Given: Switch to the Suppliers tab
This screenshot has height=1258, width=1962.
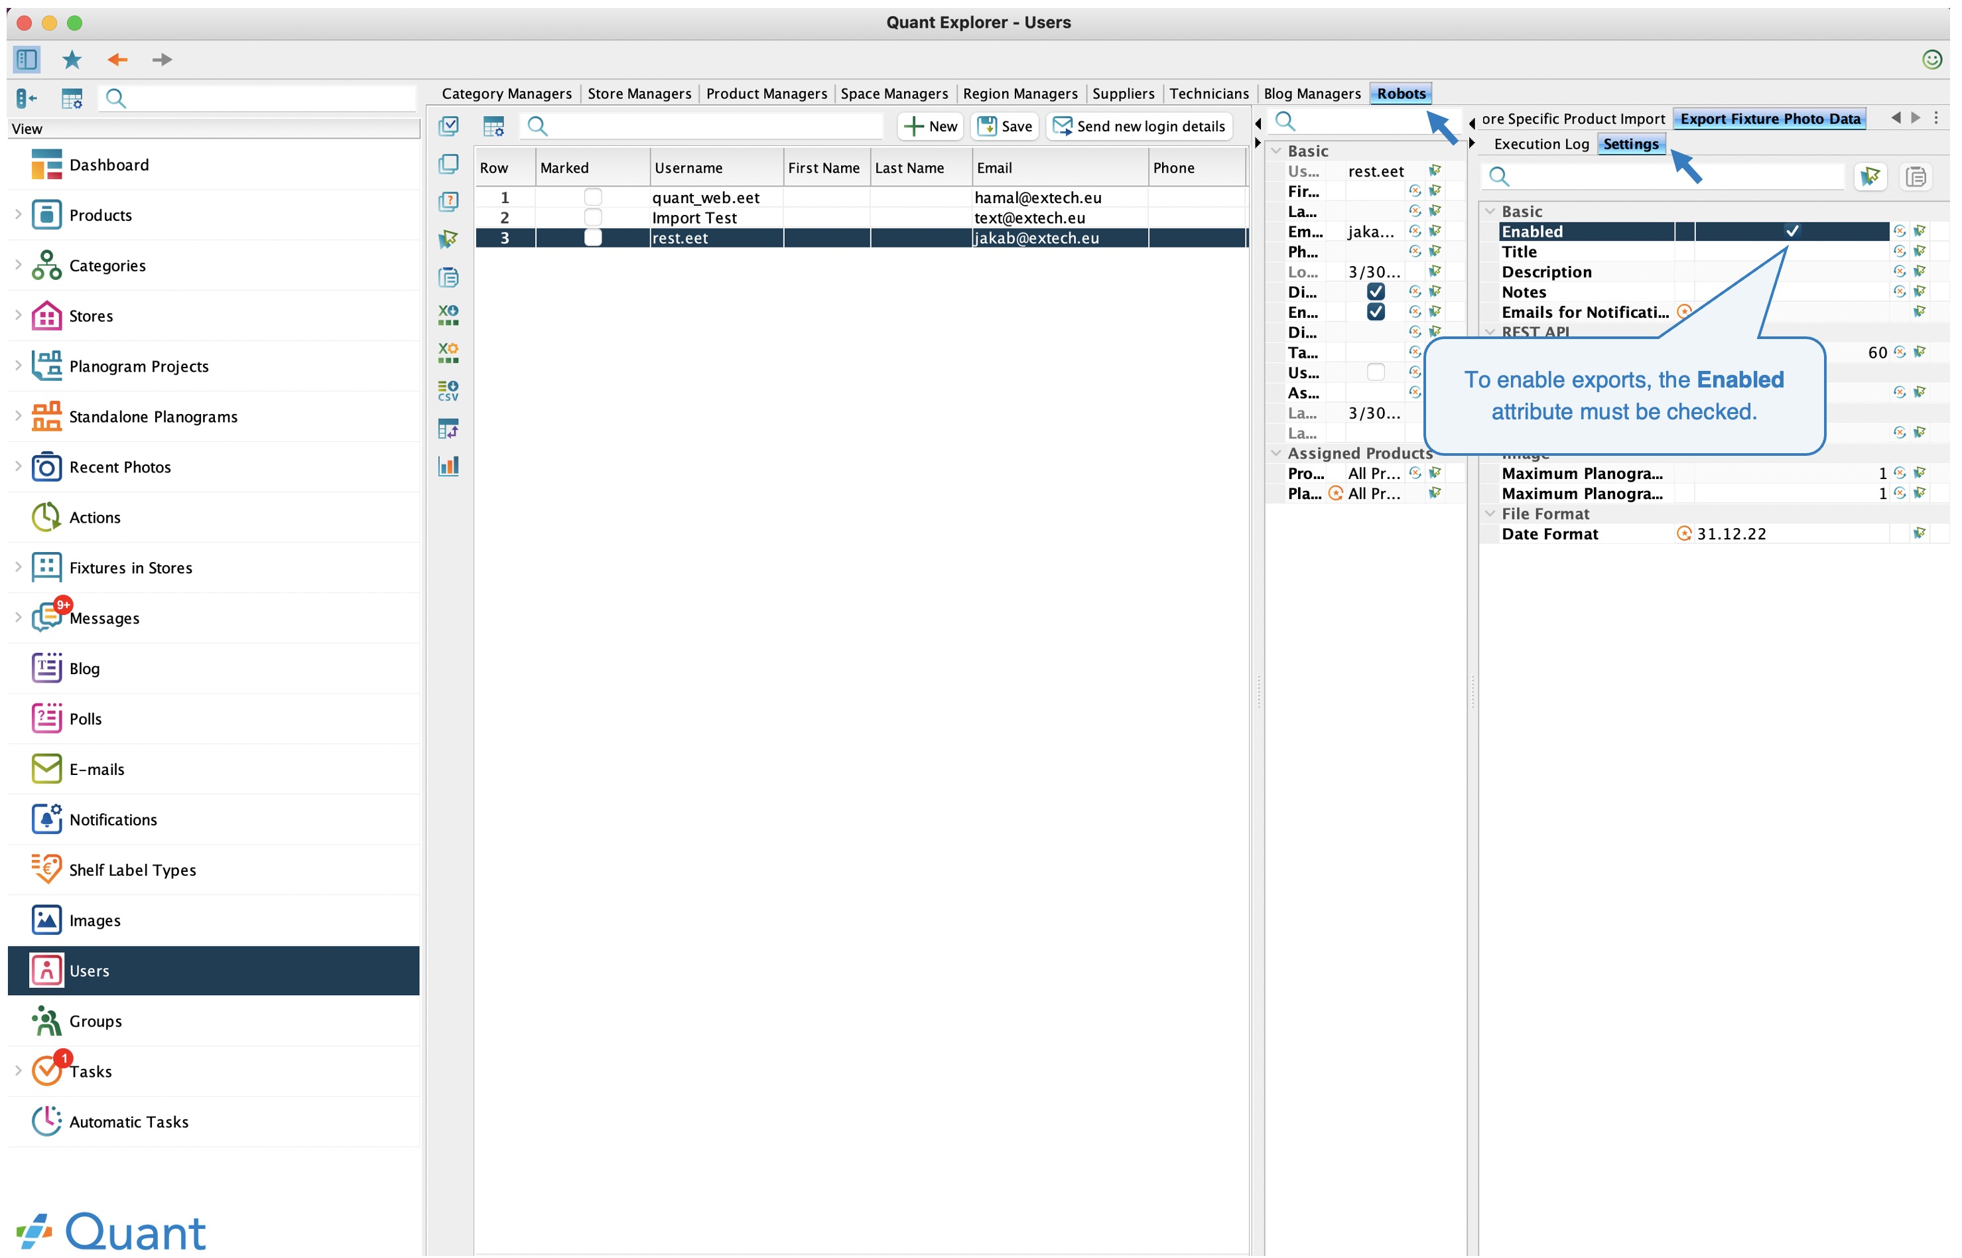Looking at the screenshot, I should click(1123, 94).
